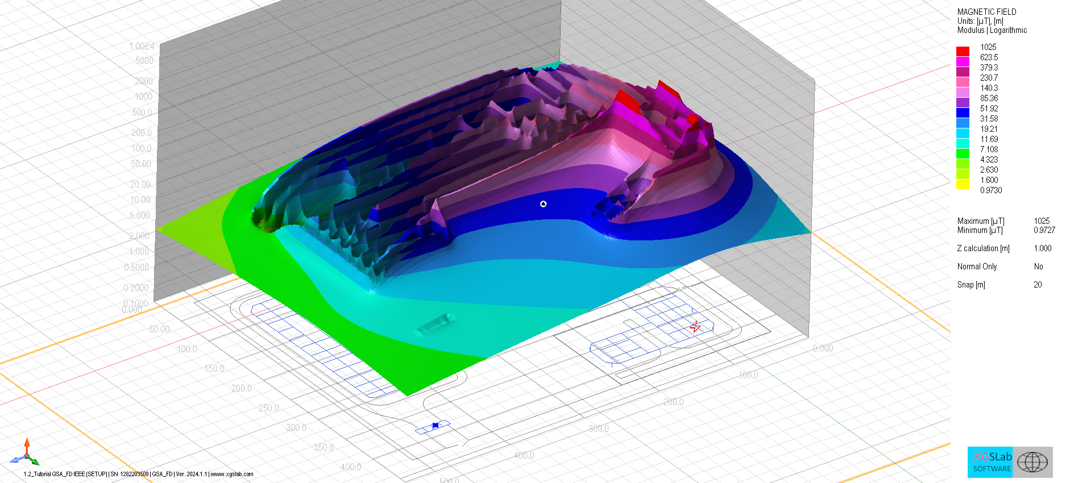Select the small cylinder object on green area

point(436,323)
